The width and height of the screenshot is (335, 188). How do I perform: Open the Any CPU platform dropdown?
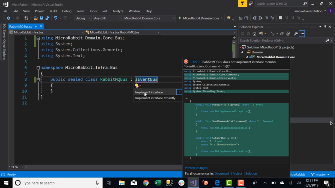(x=120, y=18)
